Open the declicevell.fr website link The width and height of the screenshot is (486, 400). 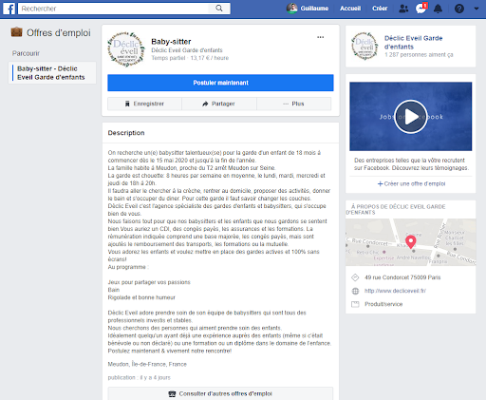coord(395,291)
